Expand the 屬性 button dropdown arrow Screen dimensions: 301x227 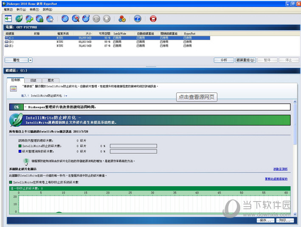pyautogui.click(x=30, y=60)
